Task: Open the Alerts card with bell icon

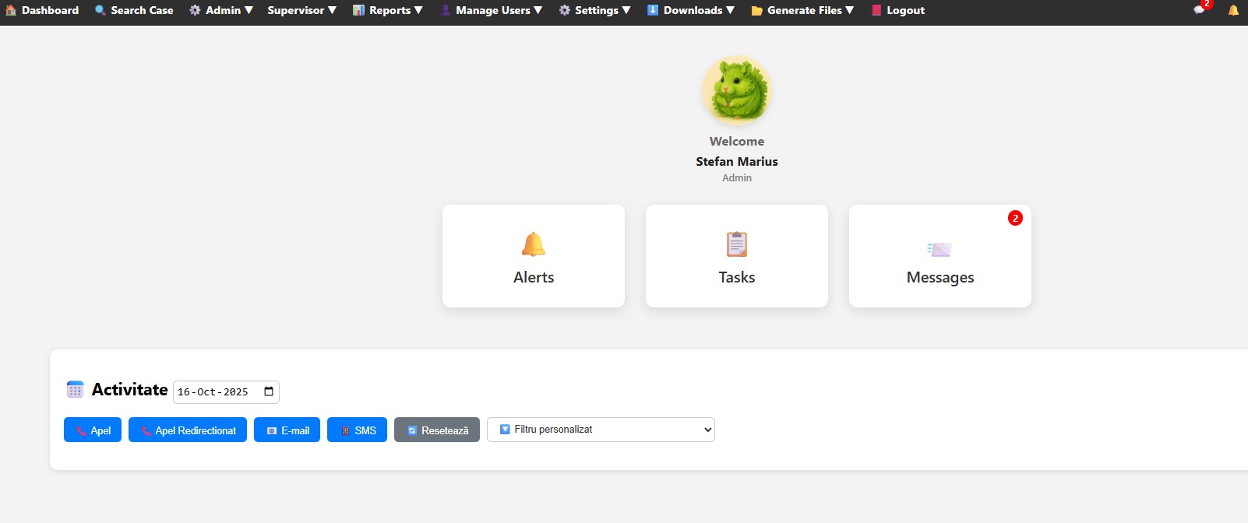Action: 534,256
